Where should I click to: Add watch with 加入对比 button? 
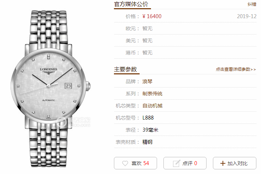(235, 163)
